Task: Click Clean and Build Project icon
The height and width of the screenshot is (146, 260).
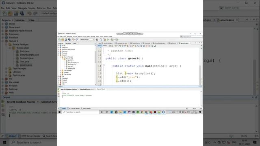Action: (x=104, y=40)
